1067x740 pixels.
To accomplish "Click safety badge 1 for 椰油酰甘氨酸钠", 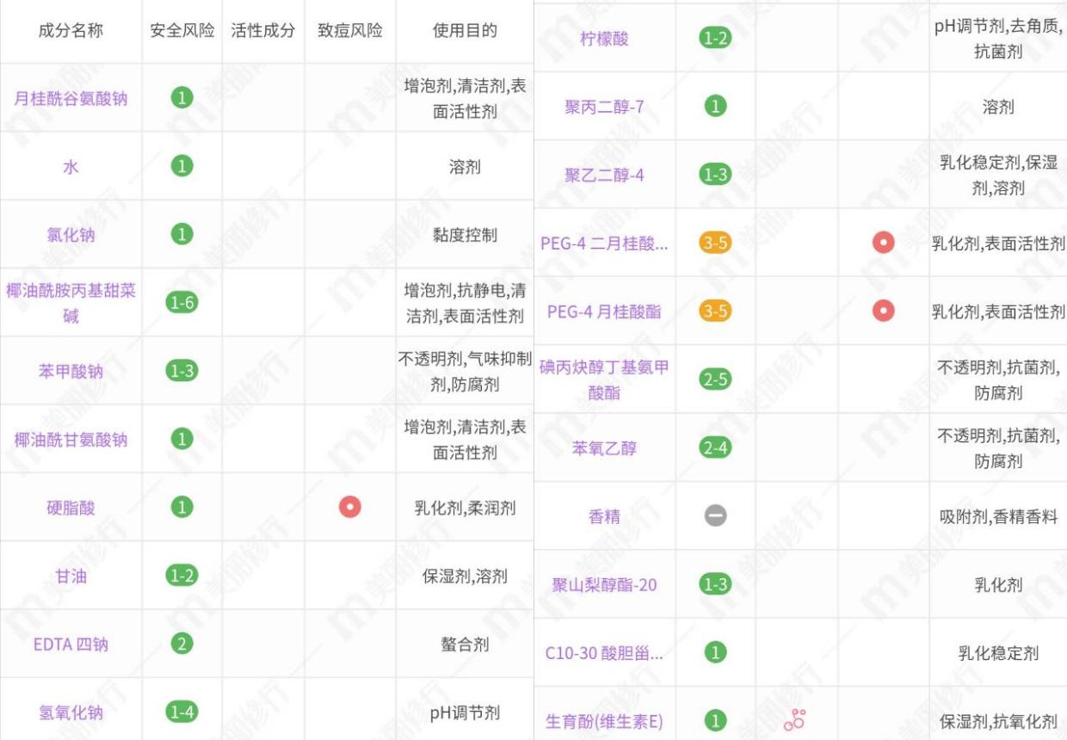I will pos(182,439).
